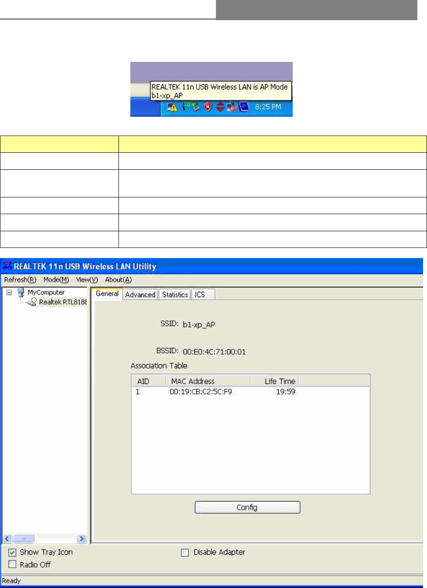This screenshot has width=427, height=588.
Task: Click the network warning tray icon
Action: (x=172, y=107)
